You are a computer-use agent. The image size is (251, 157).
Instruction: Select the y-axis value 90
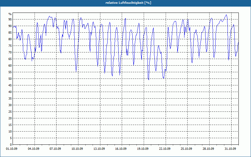click(10, 26)
